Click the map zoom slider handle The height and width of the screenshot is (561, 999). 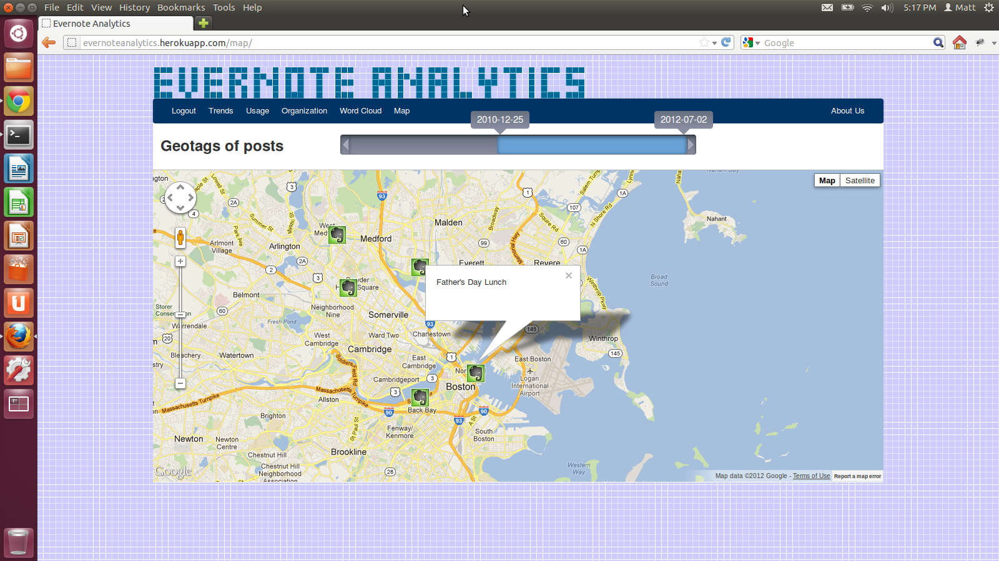(x=180, y=315)
